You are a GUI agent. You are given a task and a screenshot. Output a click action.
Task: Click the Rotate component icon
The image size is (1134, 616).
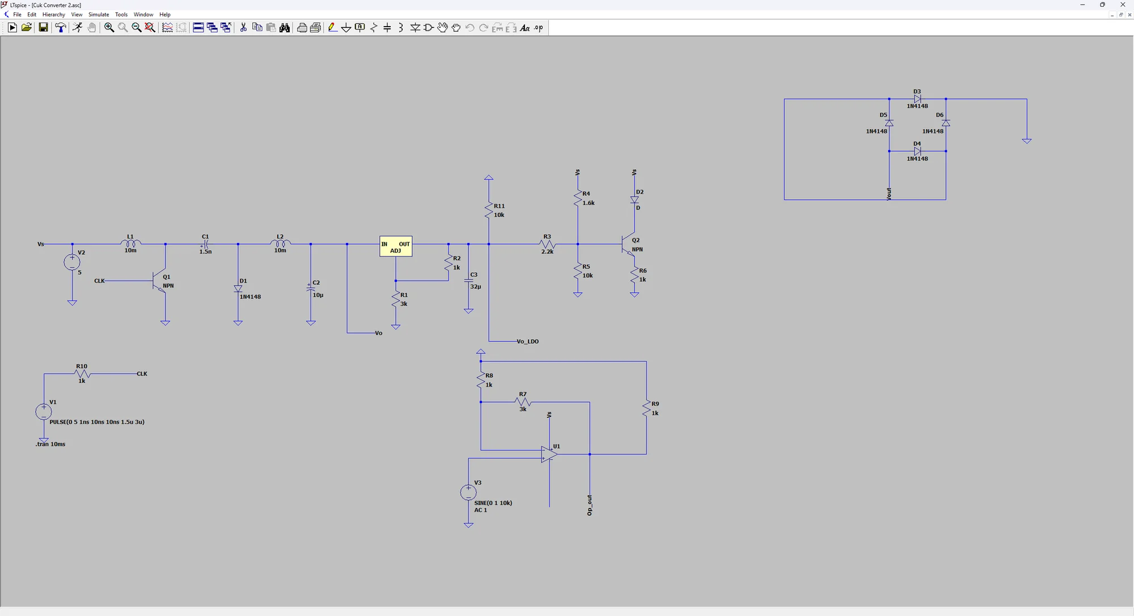point(497,28)
